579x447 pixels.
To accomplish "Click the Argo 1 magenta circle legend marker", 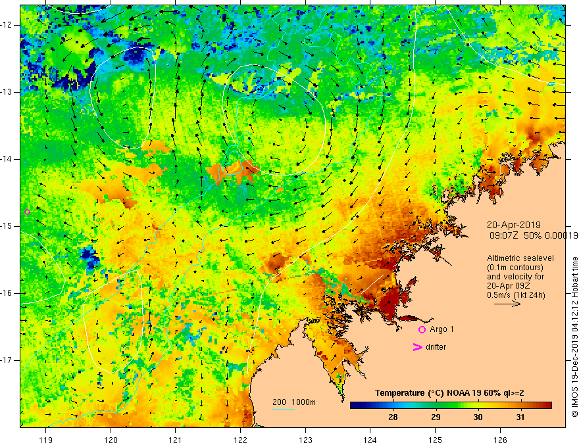I will coord(422,330).
